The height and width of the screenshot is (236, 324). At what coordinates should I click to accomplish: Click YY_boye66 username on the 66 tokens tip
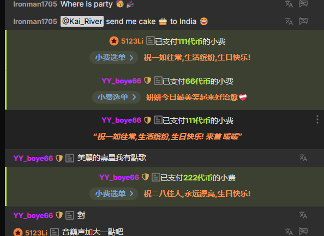click(121, 81)
